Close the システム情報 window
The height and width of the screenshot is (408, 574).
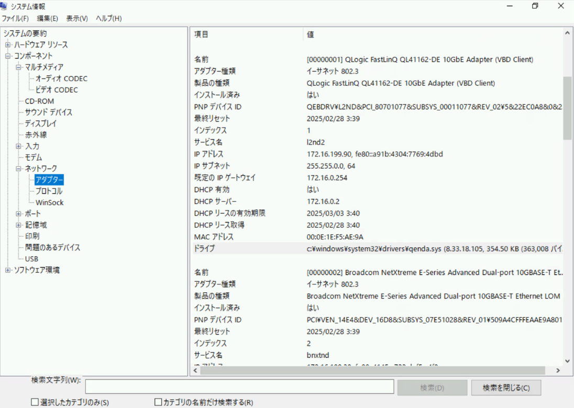560,6
